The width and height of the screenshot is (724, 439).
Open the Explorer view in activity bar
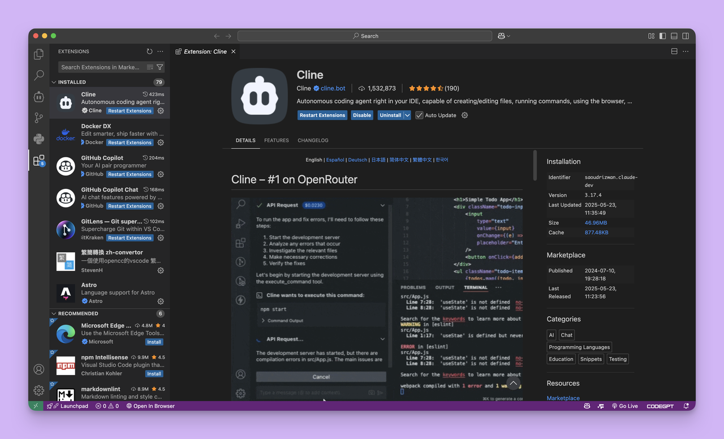(x=38, y=54)
